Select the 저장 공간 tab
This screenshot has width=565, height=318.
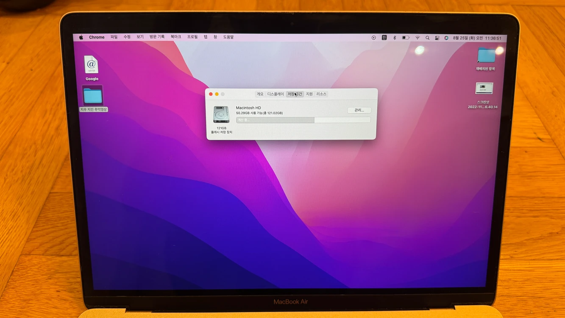pyautogui.click(x=295, y=94)
